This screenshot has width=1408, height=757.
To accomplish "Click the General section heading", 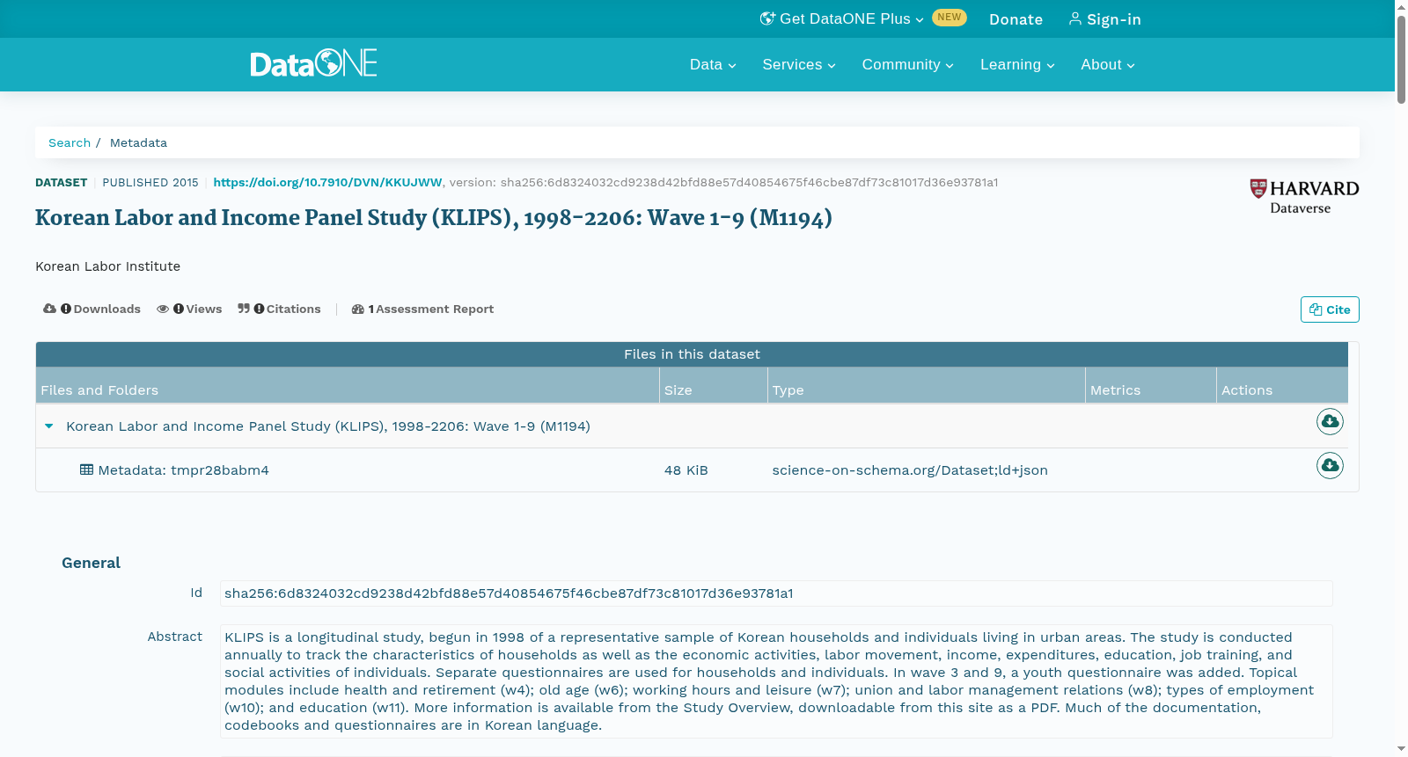I will pyautogui.click(x=91, y=563).
